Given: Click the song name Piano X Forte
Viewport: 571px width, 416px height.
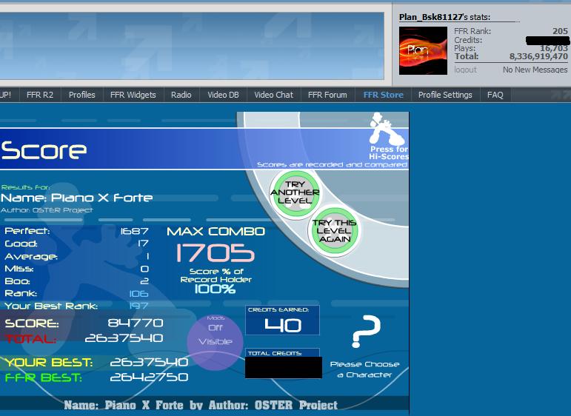Looking at the screenshot, I should [101, 198].
